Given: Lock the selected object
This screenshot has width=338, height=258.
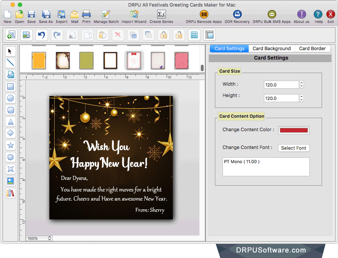Looking at the screenshot, I should 163,35.
